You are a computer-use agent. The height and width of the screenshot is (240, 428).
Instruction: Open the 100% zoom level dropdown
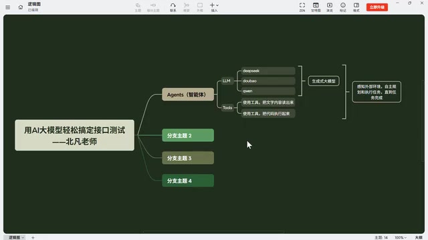[401, 237]
